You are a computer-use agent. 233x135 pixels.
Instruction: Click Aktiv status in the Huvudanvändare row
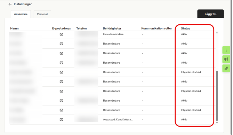coord(184,34)
